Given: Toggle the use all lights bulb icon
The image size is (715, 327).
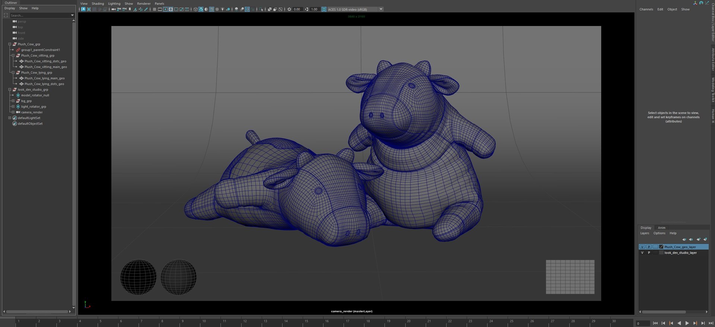Looking at the screenshot, I should (222, 9).
